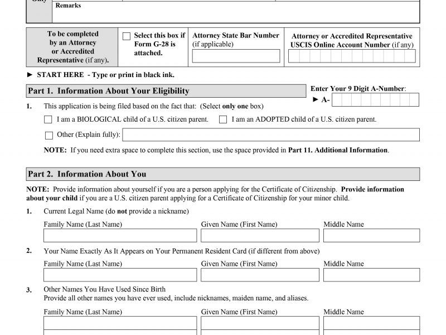Click 'Current Legal Name (do not provide a nickname)' text
Image resolution: width=446 pixels, height=335 pixels.
click(x=116, y=211)
